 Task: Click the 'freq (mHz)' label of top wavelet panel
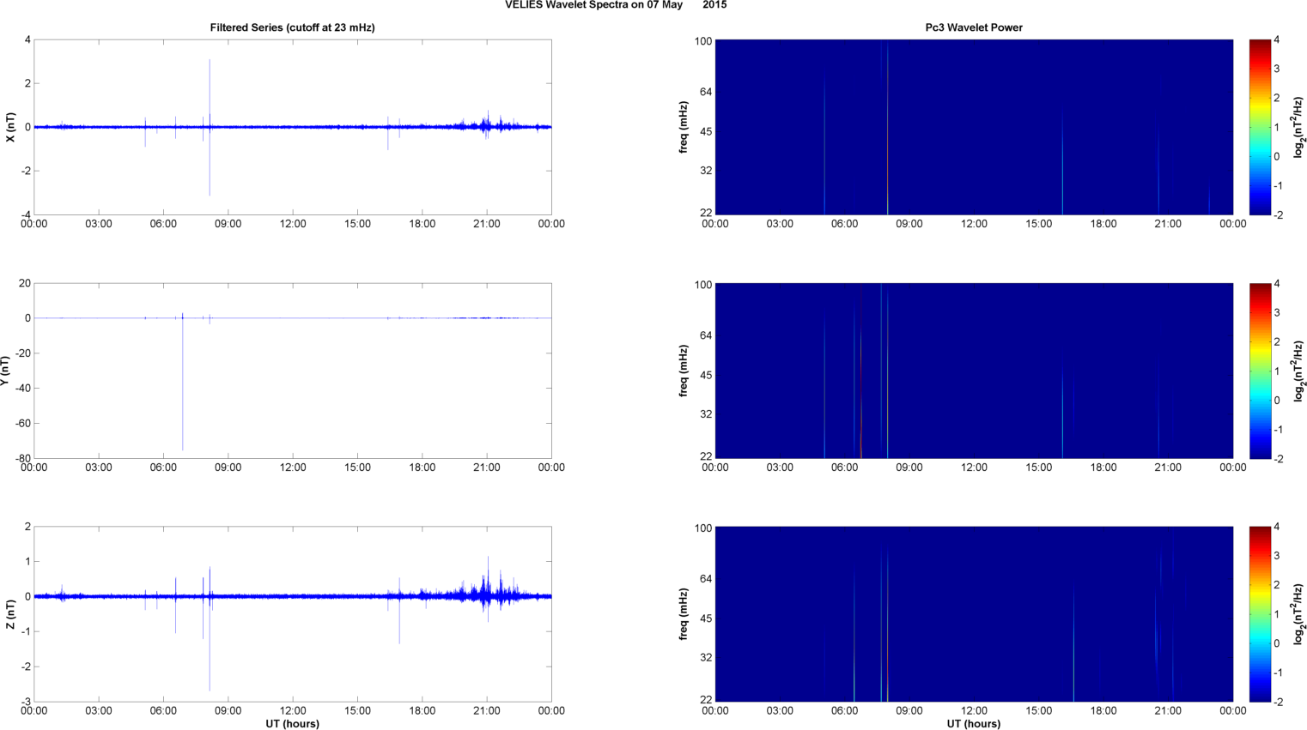[684, 127]
